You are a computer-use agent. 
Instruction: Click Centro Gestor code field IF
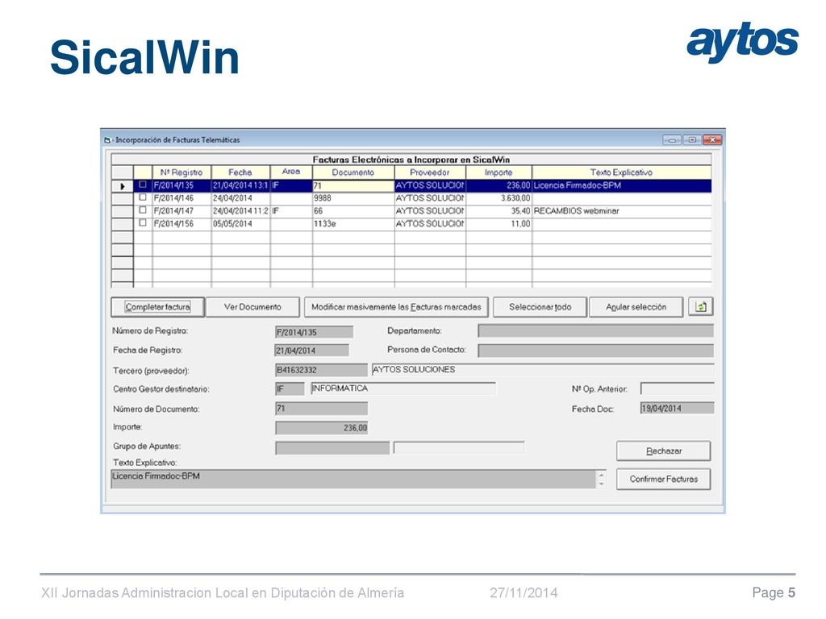click(x=290, y=389)
